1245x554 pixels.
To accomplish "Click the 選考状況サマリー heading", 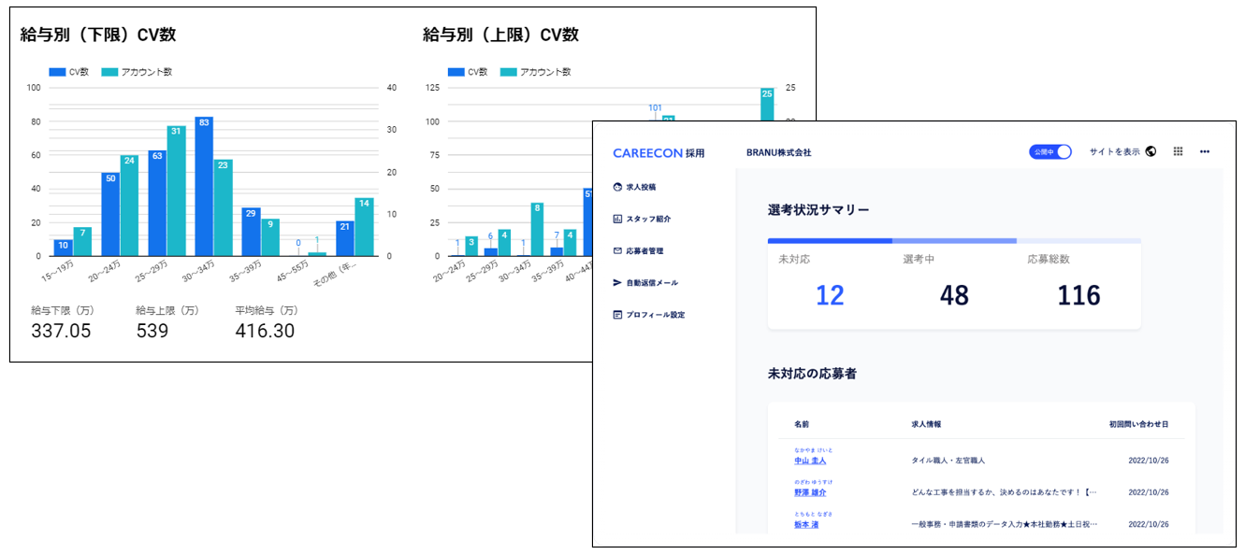I will tap(818, 209).
